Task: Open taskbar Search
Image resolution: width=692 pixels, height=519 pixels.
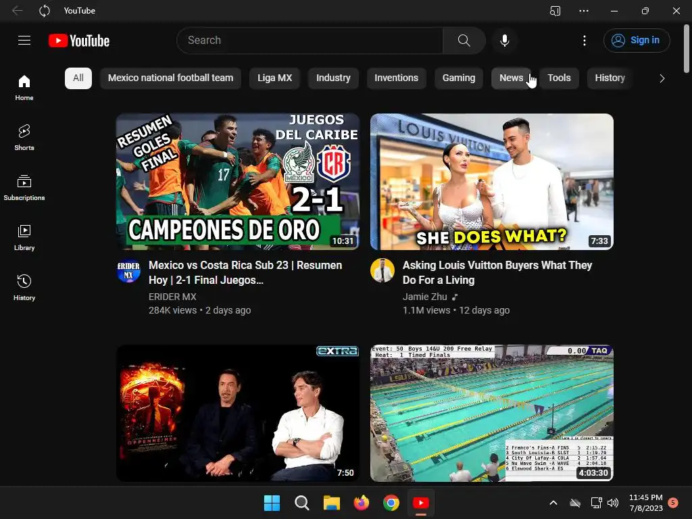Action: coord(302,503)
